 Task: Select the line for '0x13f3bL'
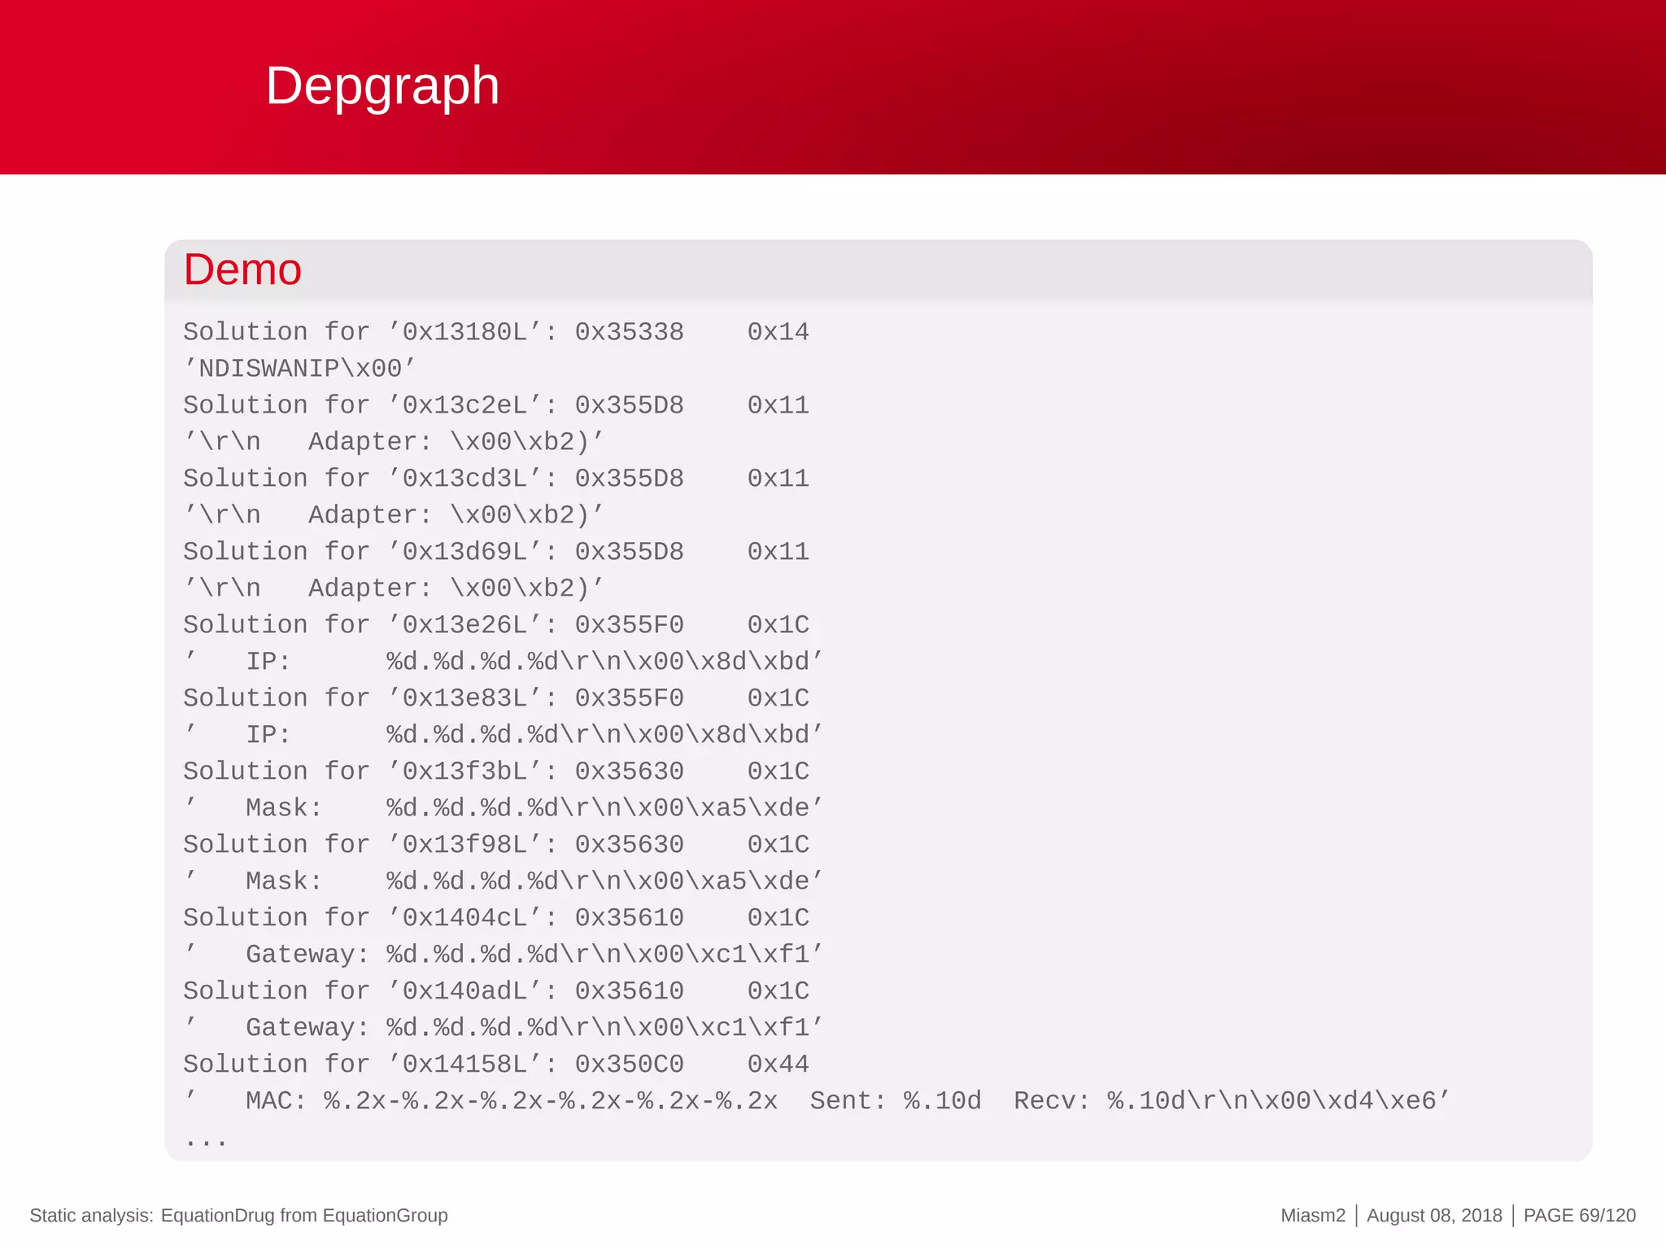click(x=496, y=771)
